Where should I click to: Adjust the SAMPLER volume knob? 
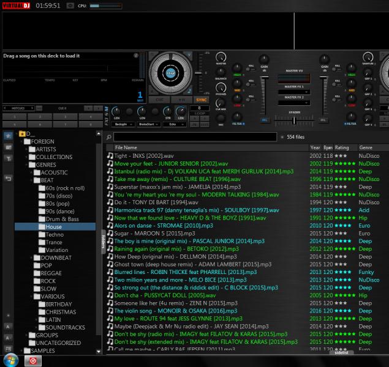(x=368, y=57)
